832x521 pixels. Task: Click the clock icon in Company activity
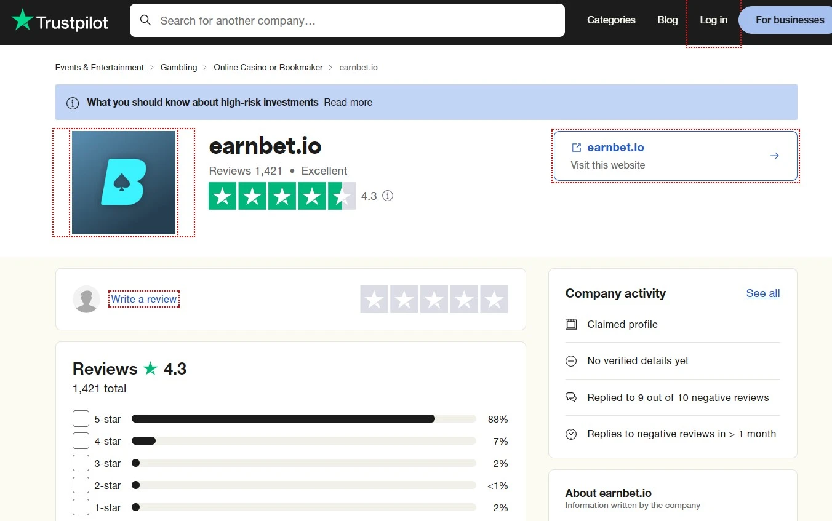(571, 434)
